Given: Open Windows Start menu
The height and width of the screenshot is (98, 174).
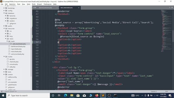Looking at the screenshot, I should (x=3, y=96).
